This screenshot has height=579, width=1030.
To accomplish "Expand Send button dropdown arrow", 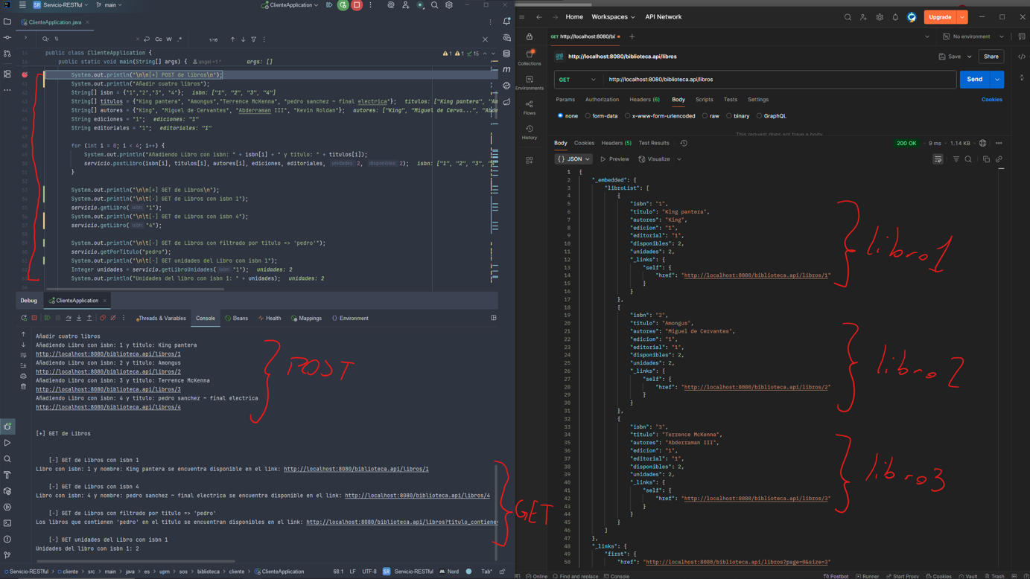I will point(997,80).
